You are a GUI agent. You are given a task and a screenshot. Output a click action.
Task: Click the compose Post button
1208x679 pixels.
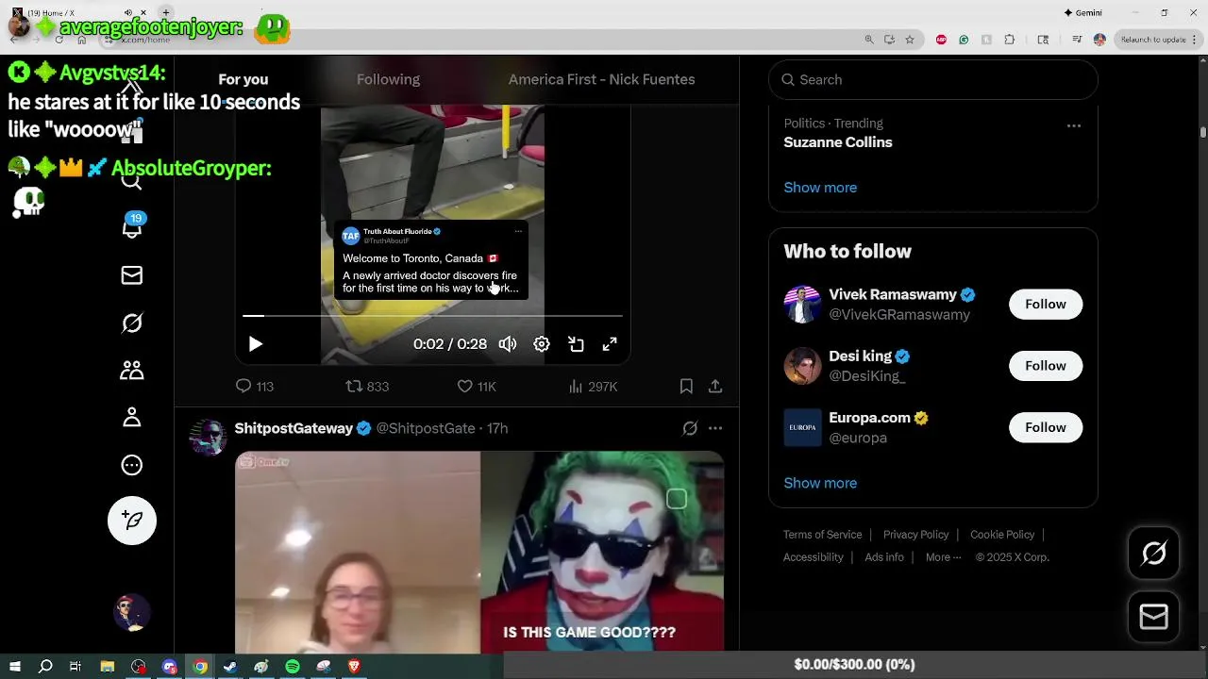pos(131,521)
